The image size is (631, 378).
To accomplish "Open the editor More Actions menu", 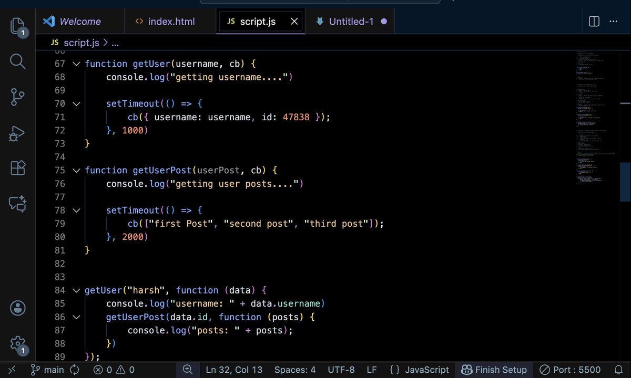I will (x=614, y=22).
